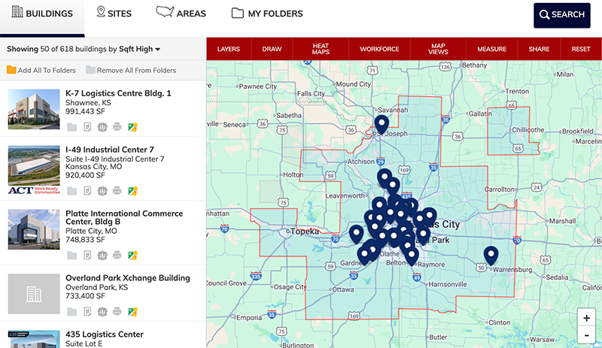The image size is (602, 348).
Task: Open 435 Logistics Center title
Action: point(105,334)
